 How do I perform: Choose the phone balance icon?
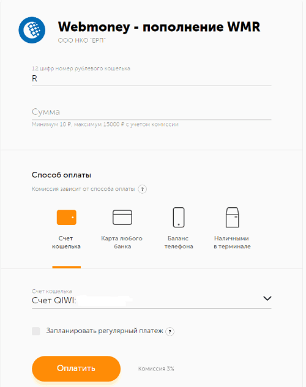pyautogui.click(x=178, y=217)
